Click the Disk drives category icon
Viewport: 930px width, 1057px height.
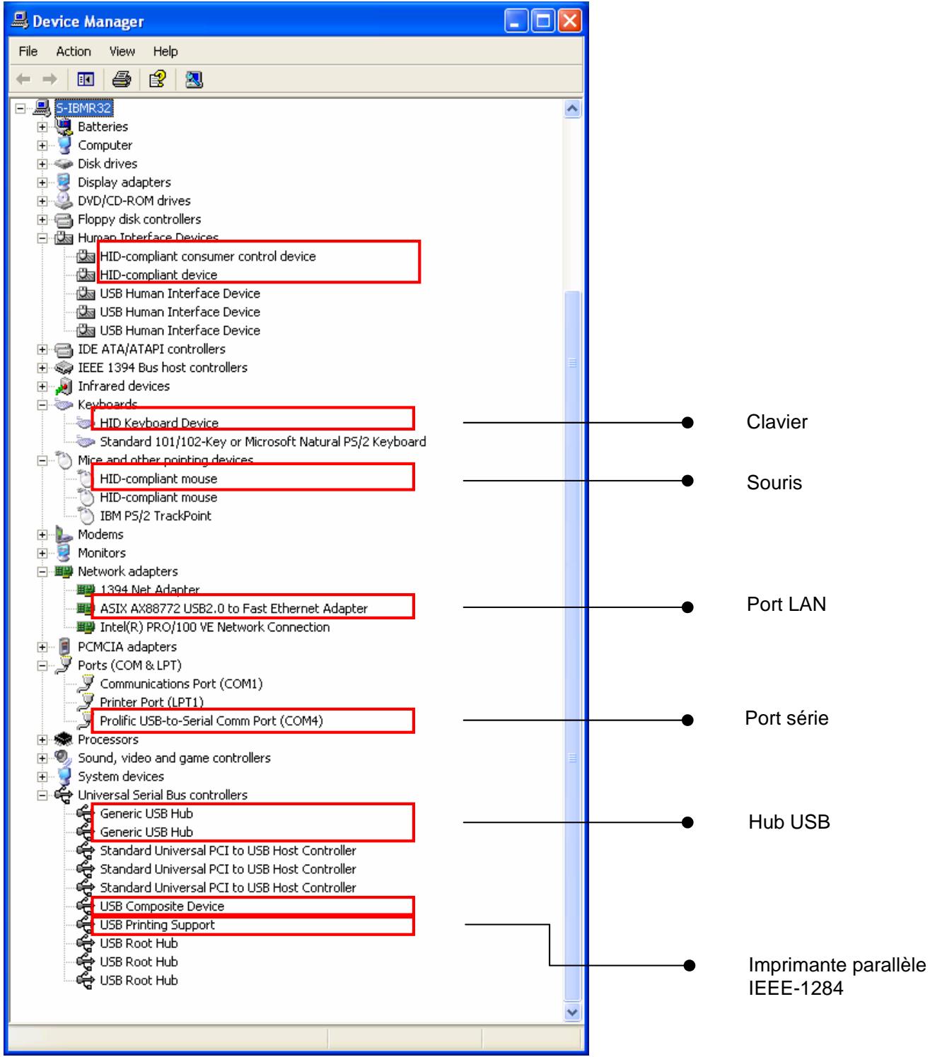[64, 163]
